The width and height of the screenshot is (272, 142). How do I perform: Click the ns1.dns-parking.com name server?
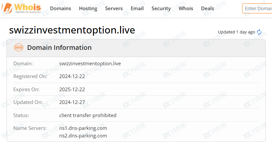[x=83, y=128]
